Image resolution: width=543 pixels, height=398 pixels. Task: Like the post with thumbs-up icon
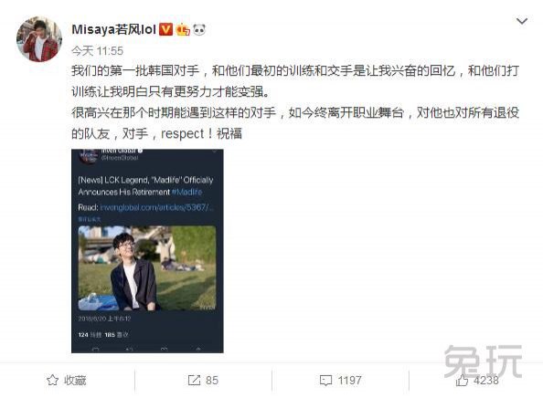pos(462,381)
